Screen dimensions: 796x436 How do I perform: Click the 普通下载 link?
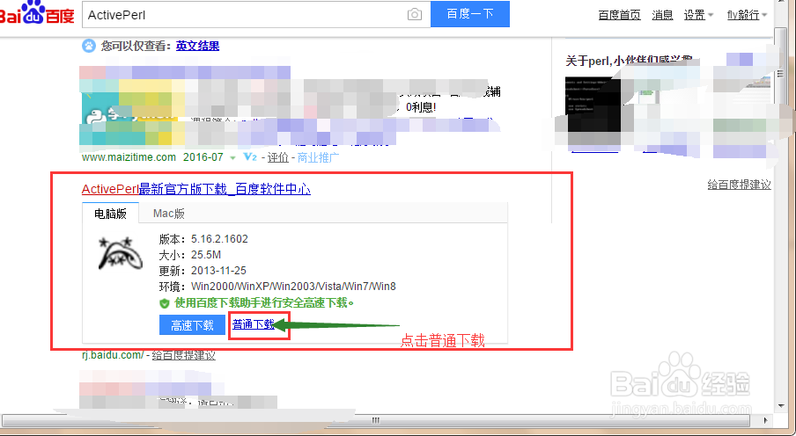254,324
